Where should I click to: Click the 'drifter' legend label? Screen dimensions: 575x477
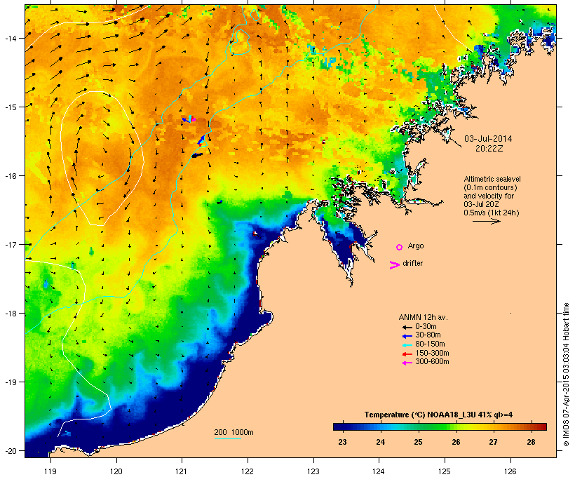412,263
